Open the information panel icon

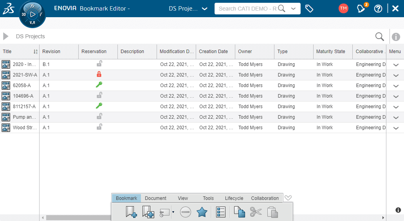tap(396, 37)
